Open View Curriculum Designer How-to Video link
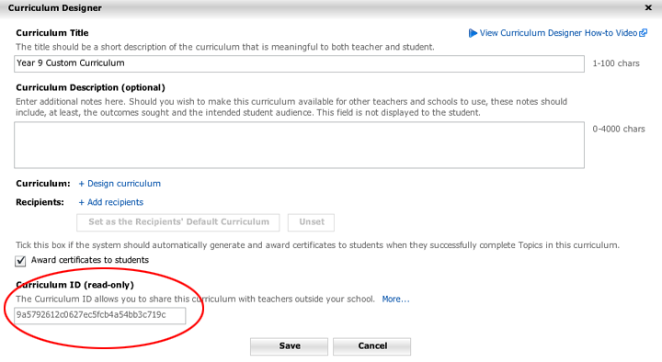The height and width of the screenshot is (362, 662). click(x=558, y=33)
